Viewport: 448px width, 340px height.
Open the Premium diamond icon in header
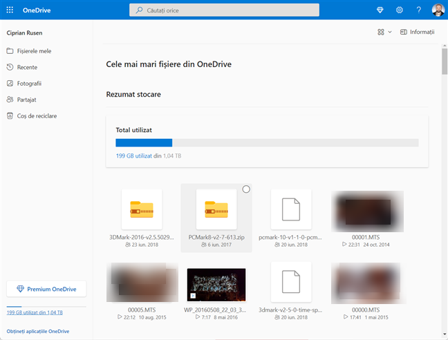380,10
